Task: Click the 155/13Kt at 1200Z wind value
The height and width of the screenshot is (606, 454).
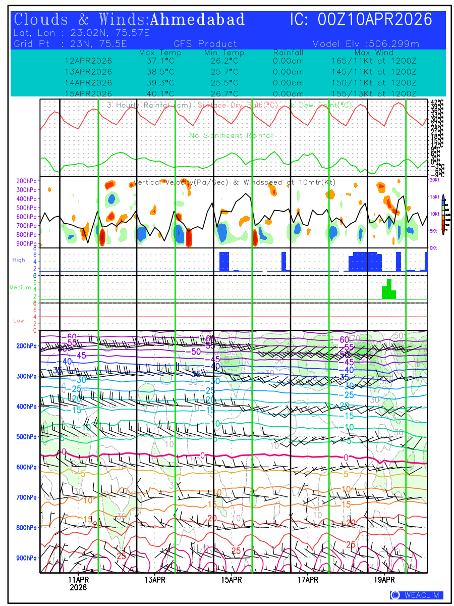Action: [370, 94]
